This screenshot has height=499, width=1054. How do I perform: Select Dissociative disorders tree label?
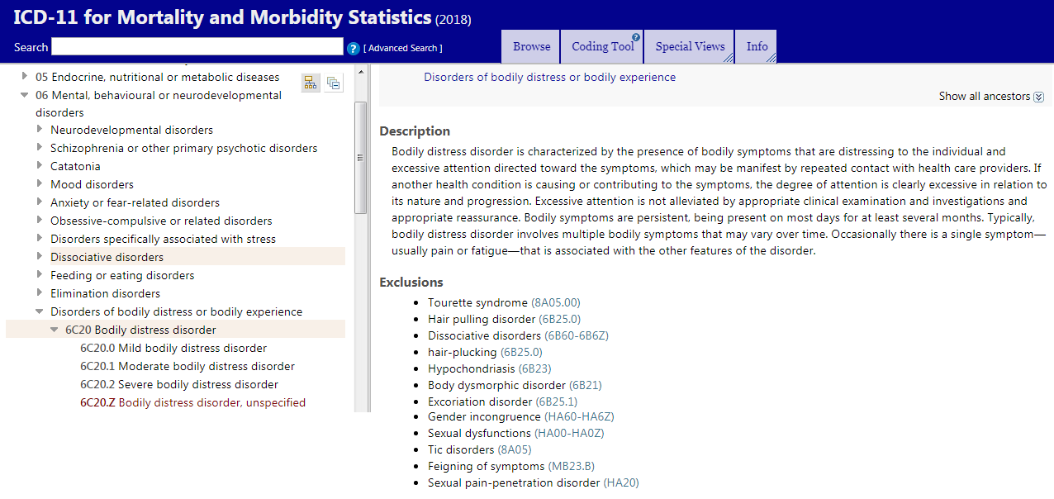click(107, 257)
